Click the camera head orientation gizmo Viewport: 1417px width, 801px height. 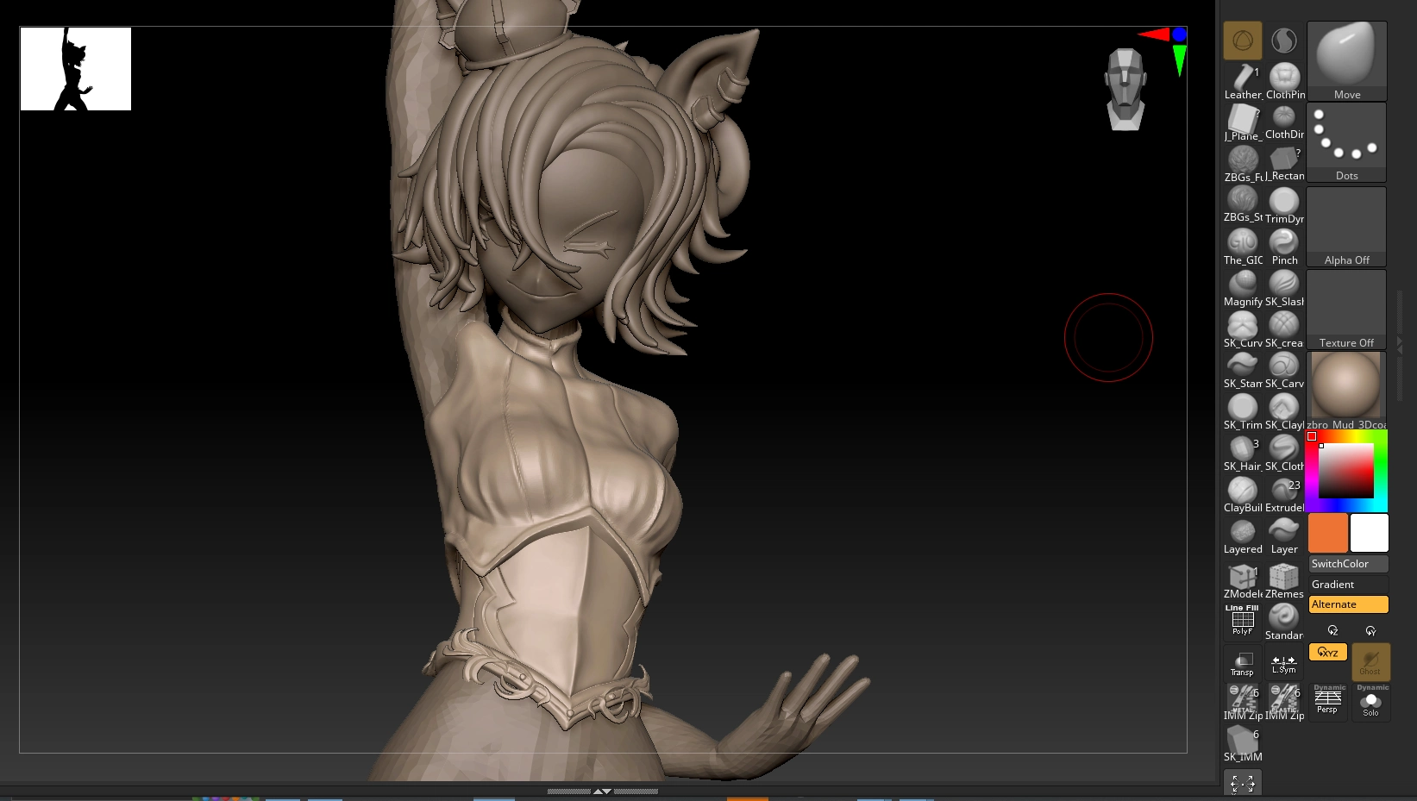point(1125,90)
